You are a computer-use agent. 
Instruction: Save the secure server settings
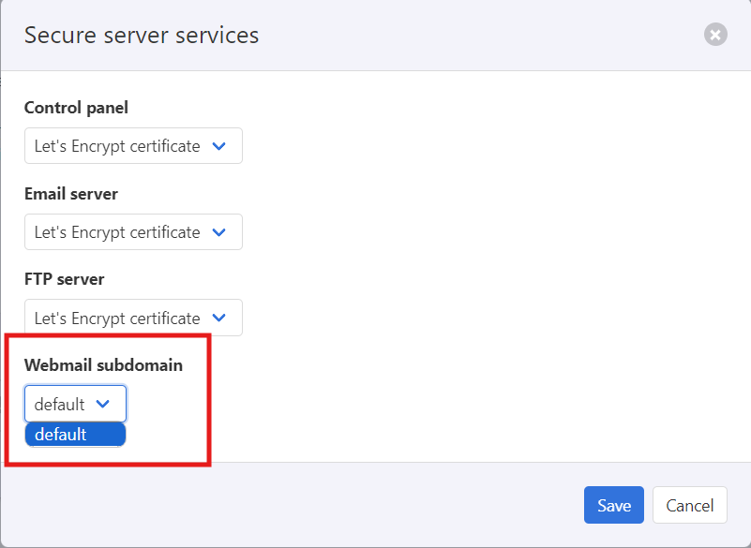pos(613,506)
